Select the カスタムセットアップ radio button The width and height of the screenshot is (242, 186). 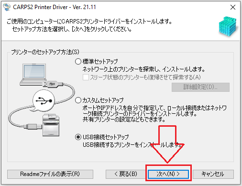(78, 100)
